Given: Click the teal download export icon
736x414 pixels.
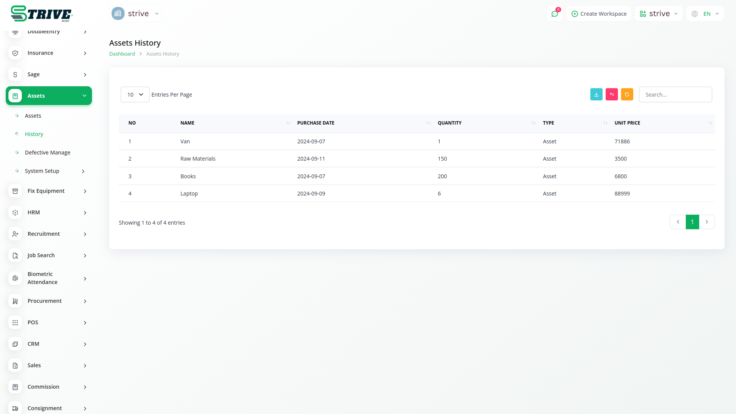Looking at the screenshot, I should 596,94.
